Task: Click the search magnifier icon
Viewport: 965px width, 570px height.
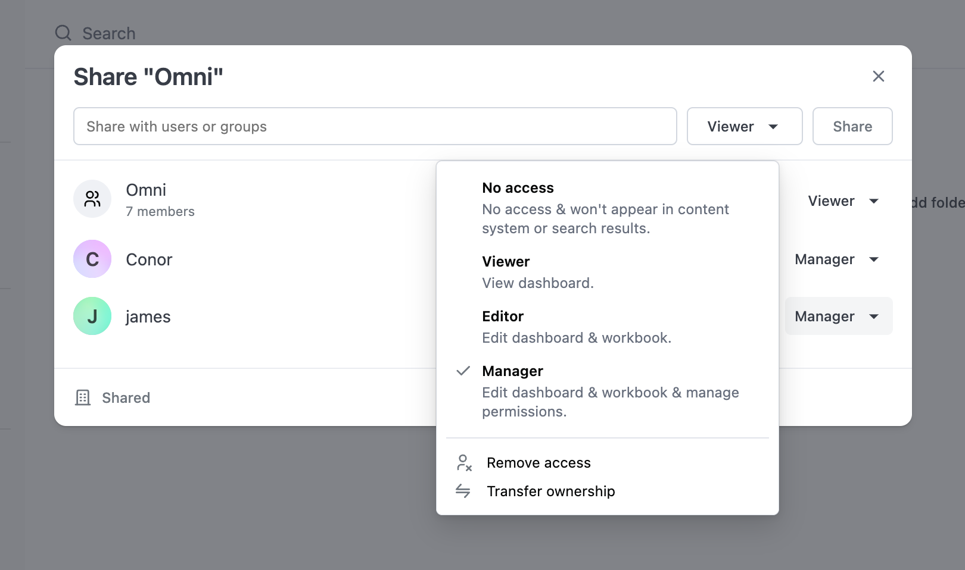Action: coord(63,33)
